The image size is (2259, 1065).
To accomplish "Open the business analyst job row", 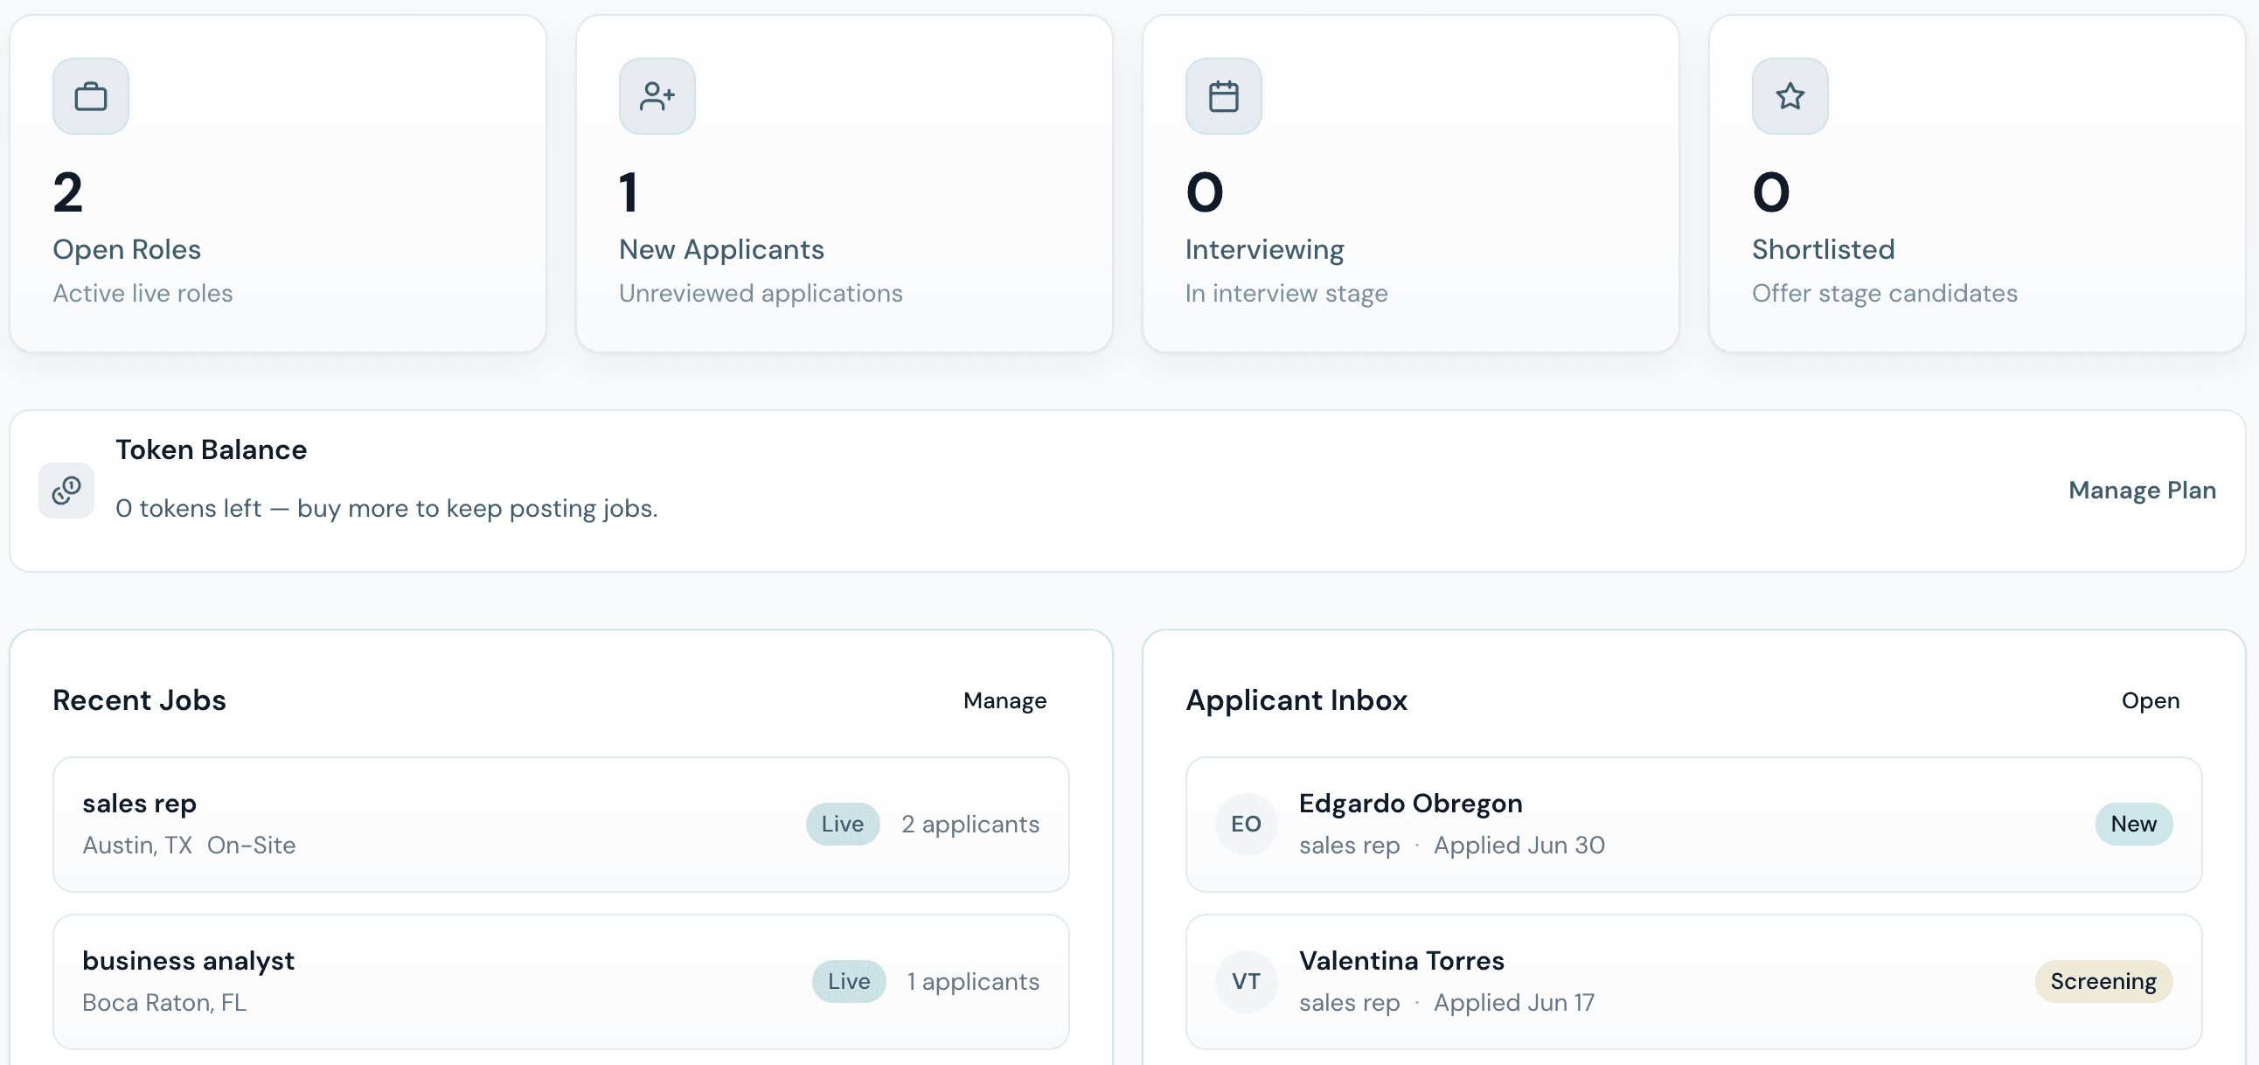I will (x=561, y=982).
